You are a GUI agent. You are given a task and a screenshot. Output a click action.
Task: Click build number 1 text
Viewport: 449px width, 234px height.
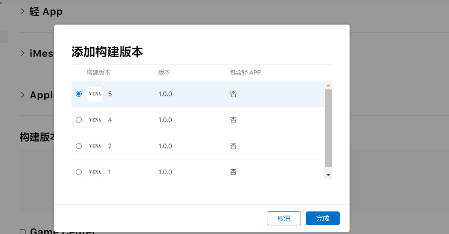tap(109, 172)
